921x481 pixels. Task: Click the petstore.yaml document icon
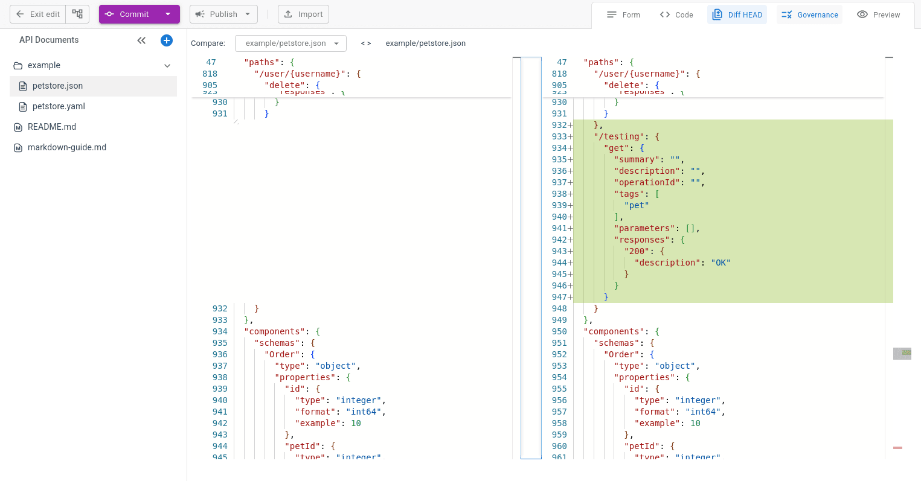coord(23,107)
